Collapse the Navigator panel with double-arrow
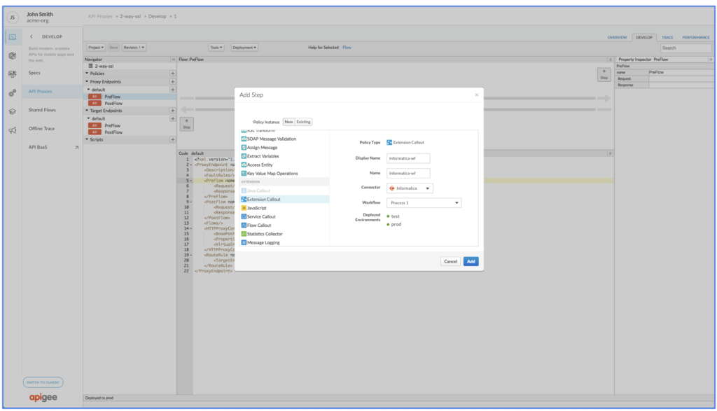 tap(173, 60)
